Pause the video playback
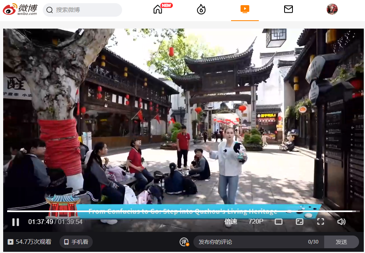Viewport: 365px width, 253px height. 15,222
